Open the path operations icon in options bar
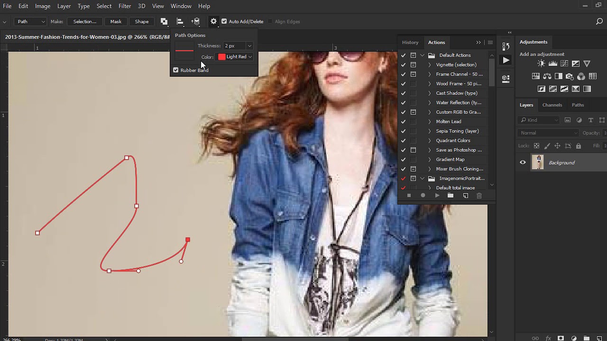607x341 pixels. [x=164, y=21]
